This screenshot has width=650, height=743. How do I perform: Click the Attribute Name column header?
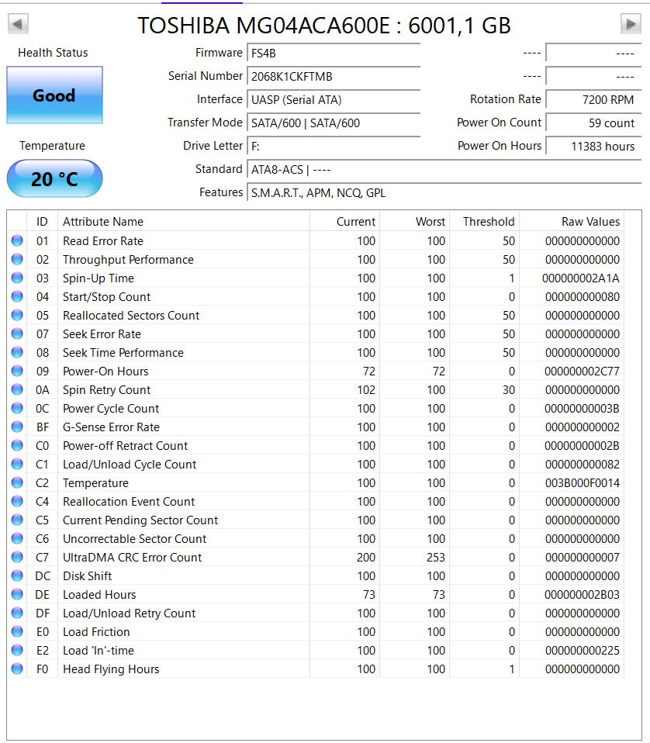(183, 221)
